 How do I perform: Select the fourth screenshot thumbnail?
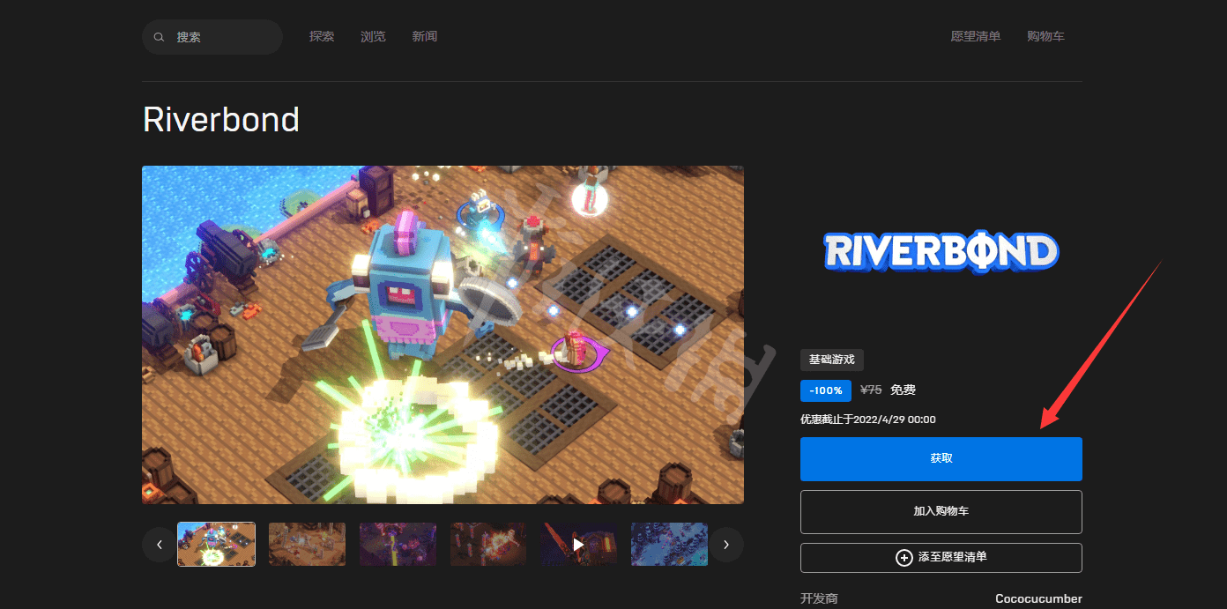pos(488,544)
